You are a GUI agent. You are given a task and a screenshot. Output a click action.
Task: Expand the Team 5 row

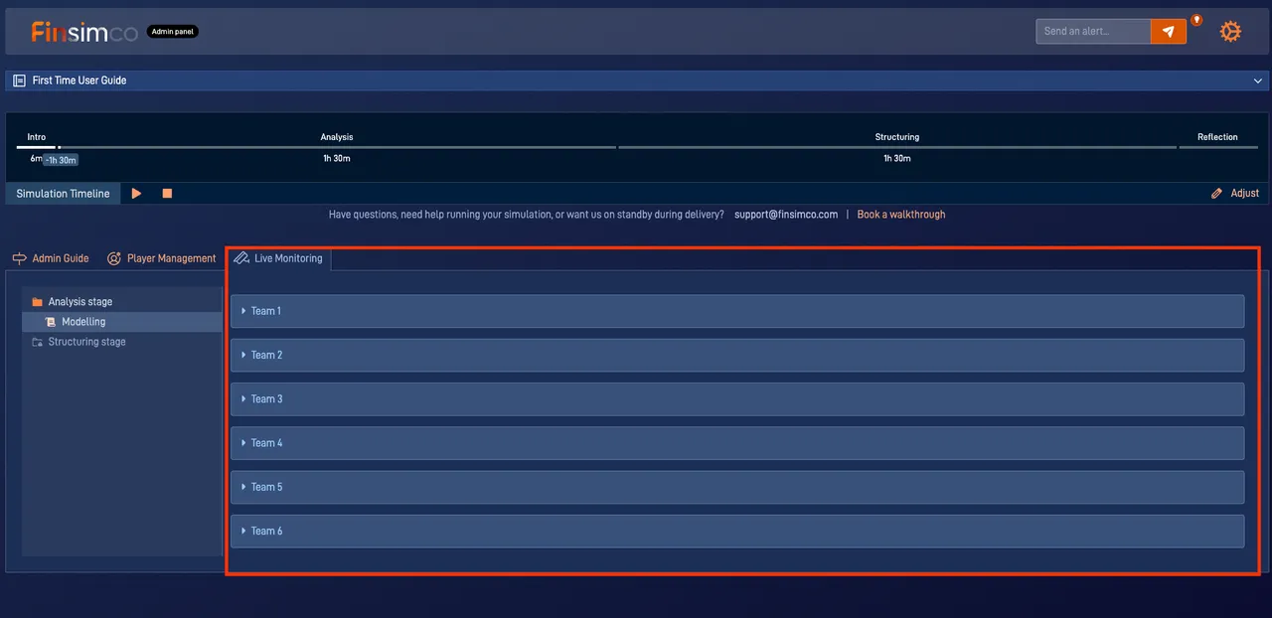(737, 487)
